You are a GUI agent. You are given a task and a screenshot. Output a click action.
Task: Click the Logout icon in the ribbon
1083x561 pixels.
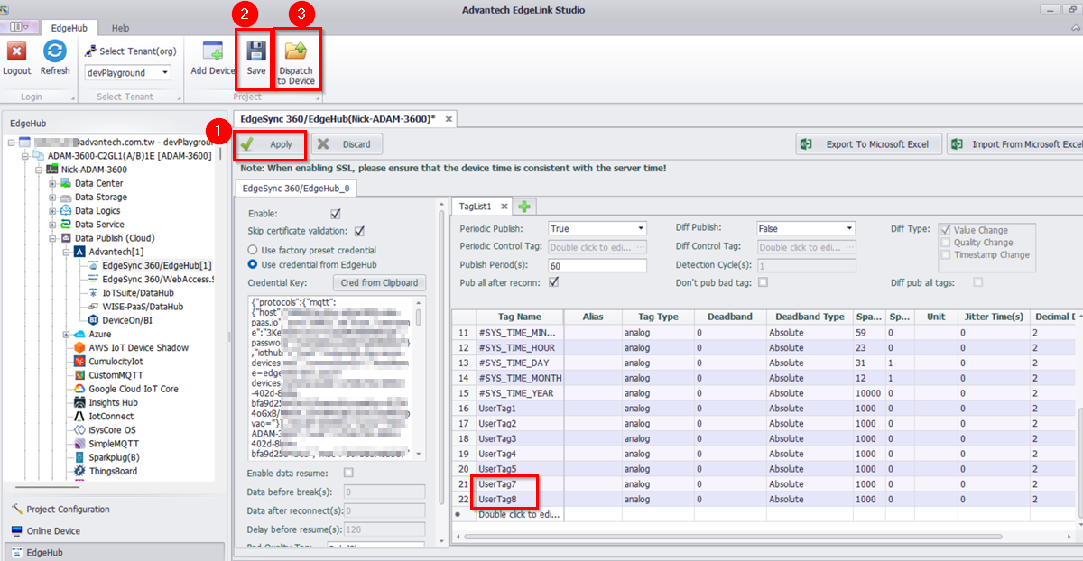(x=16, y=52)
